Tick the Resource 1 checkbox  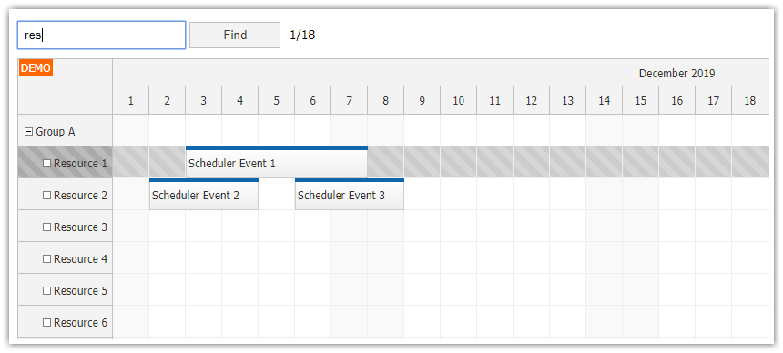click(47, 163)
